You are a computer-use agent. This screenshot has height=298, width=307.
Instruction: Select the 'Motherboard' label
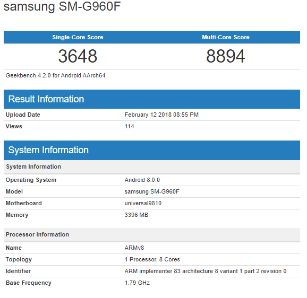pyautogui.click(x=24, y=203)
